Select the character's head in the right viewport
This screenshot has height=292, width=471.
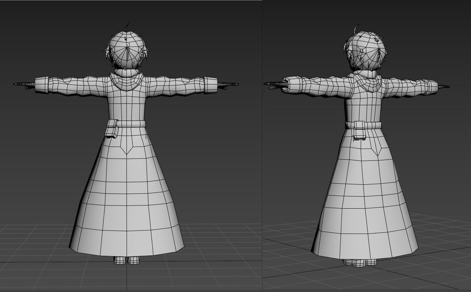click(365, 50)
